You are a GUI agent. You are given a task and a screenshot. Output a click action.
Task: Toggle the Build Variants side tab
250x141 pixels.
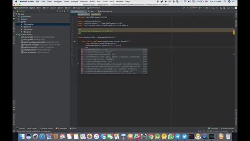point(14,119)
